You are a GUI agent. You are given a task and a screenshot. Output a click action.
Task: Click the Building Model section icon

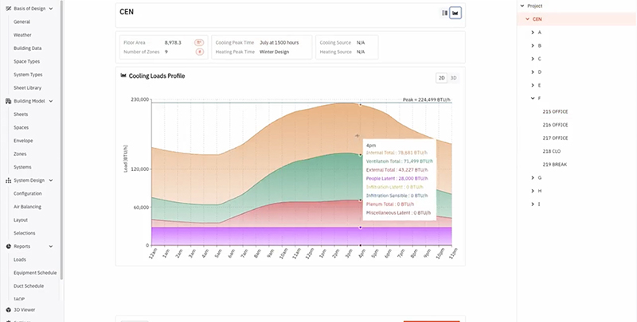[8, 101]
